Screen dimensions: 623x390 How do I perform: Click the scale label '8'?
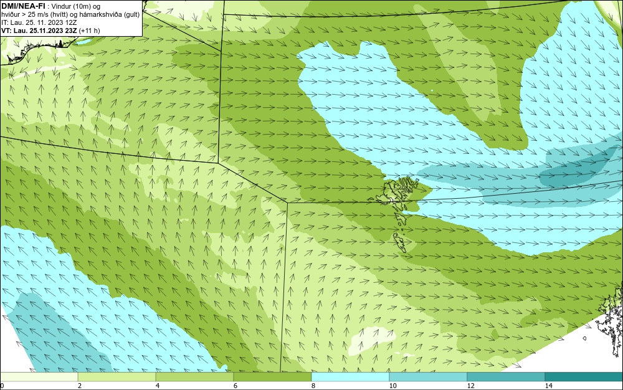[x=313, y=386]
